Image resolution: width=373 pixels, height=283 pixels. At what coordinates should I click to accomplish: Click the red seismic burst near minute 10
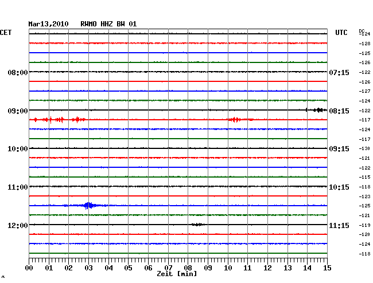pyautogui.click(x=235, y=120)
